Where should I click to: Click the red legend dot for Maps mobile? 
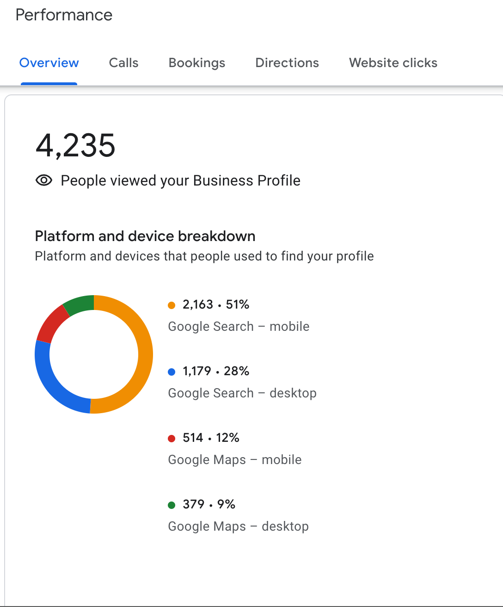pos(172,438)
